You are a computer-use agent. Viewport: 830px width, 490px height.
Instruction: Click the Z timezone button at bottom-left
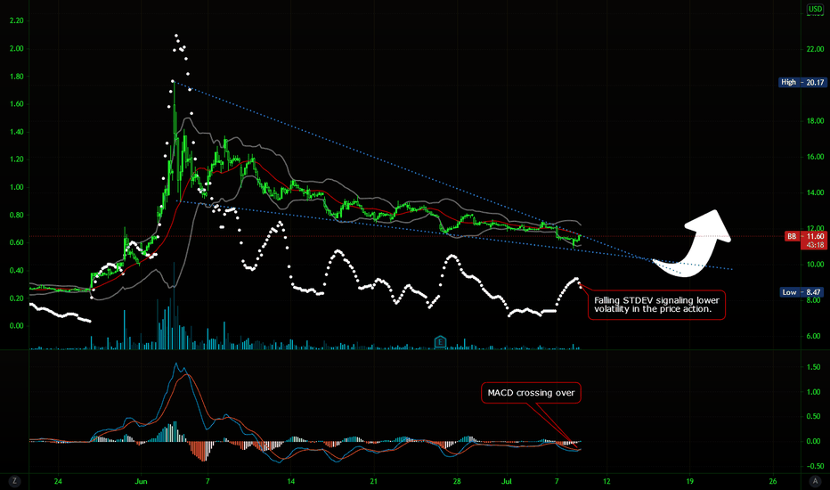pos(14,481)
